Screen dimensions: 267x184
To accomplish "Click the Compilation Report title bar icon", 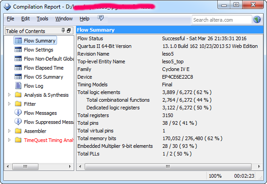I will (x=7, y=7).
